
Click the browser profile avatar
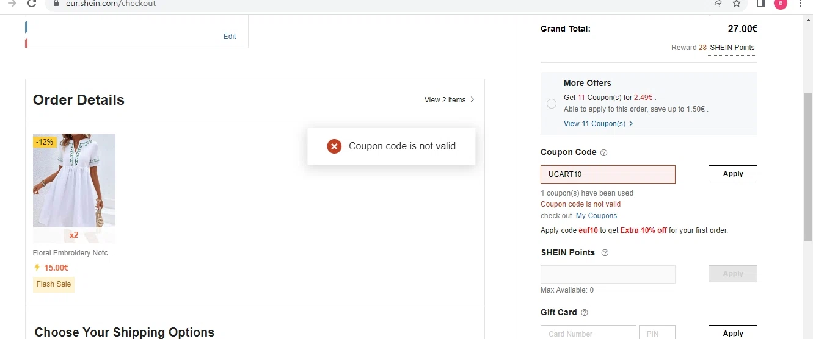[x=780, y=4]
